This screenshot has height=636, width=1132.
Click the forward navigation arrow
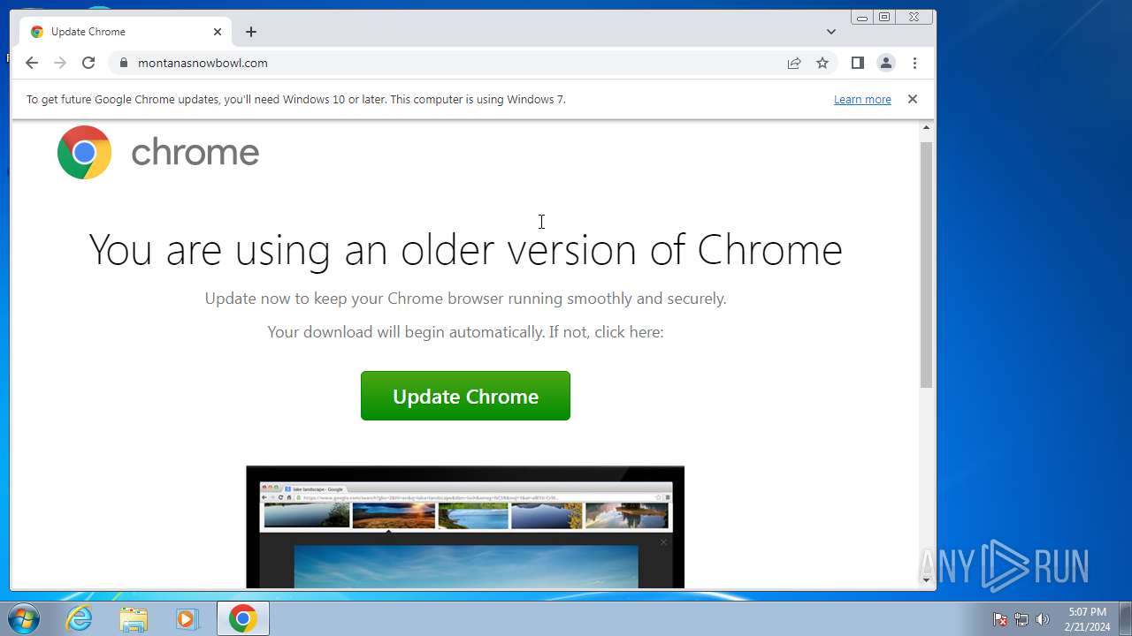(x=60, y=63)
